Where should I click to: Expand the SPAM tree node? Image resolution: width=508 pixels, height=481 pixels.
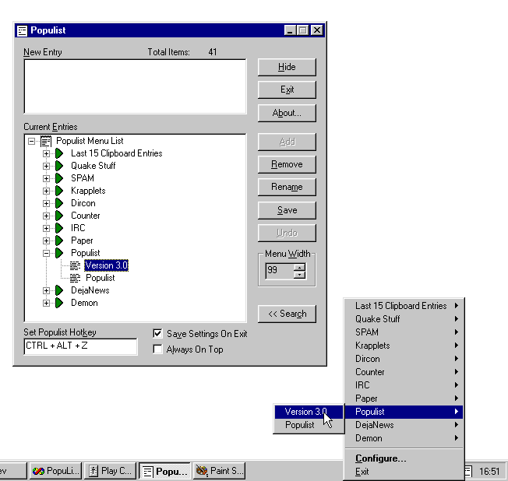click(46, 178)
